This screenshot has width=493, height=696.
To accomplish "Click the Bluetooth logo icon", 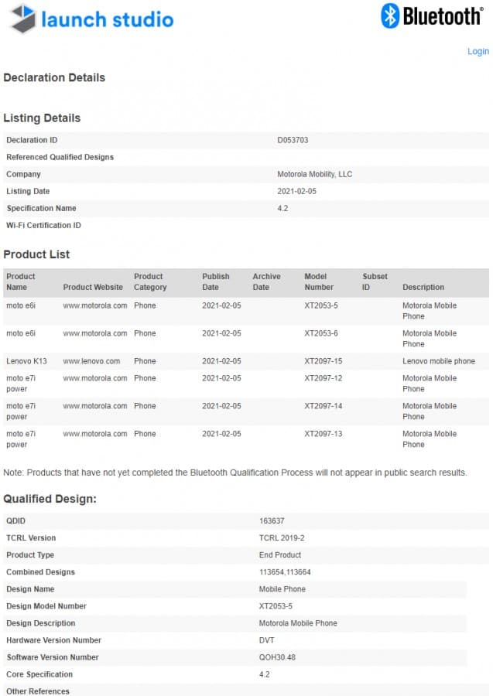I will pos(390,15).
